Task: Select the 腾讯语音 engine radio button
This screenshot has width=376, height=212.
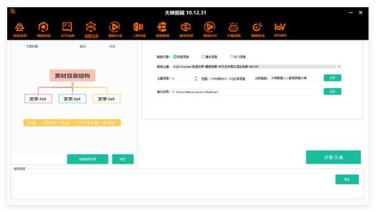Action: [203, 57]
